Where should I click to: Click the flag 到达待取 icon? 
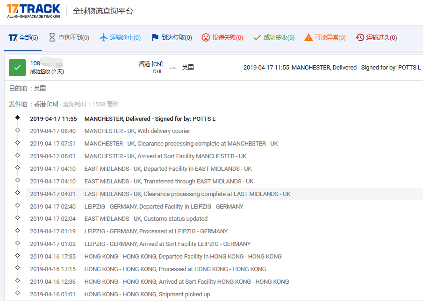(155, 38)
